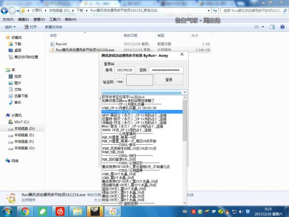Click the keyboard input method tray icon
The width and height of the screenshot is (289, 217).
(x=185, y=212)
